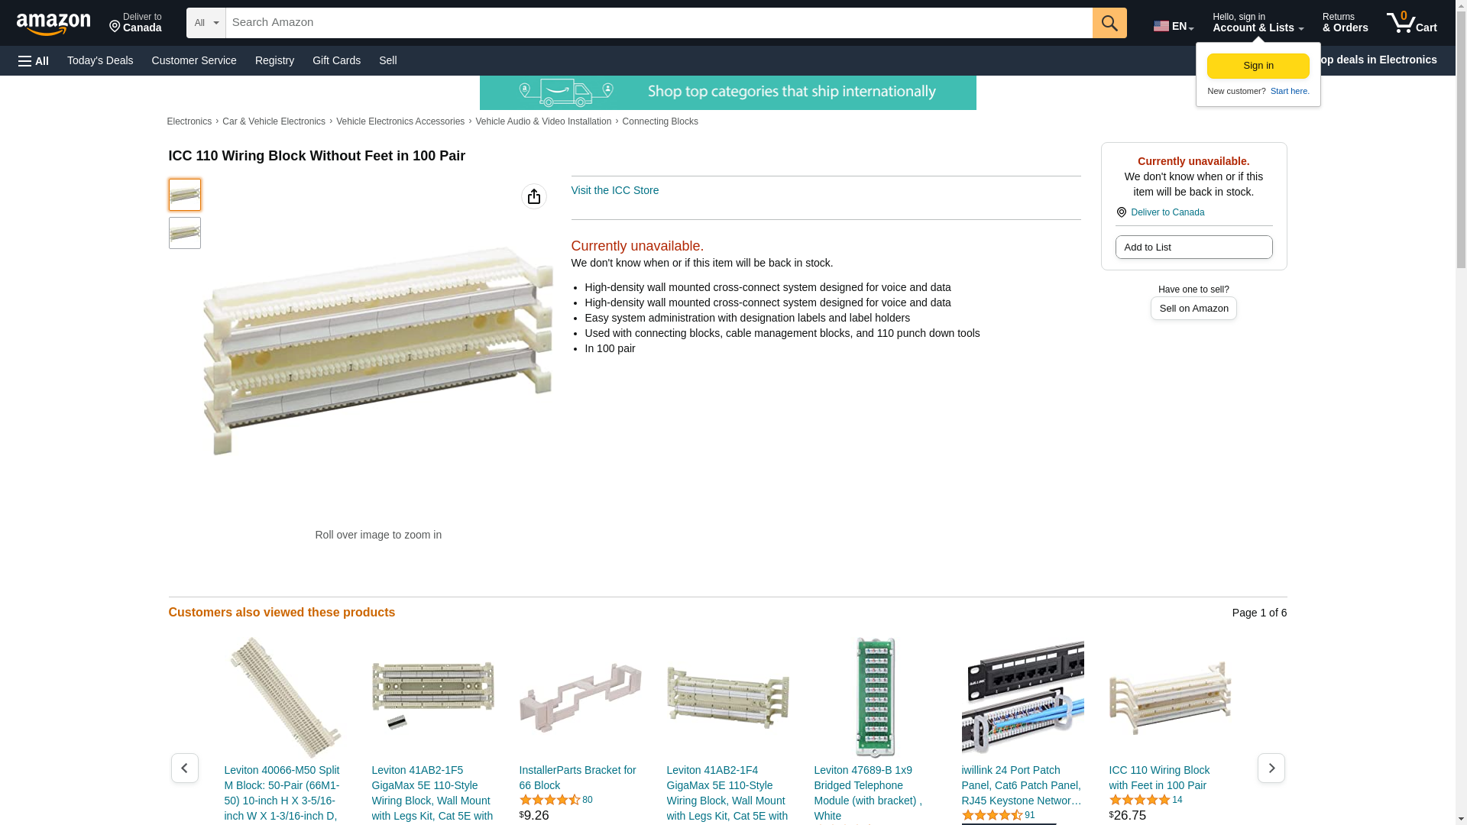
Task: Open Today's Deals tab
Action: point(100,60)
